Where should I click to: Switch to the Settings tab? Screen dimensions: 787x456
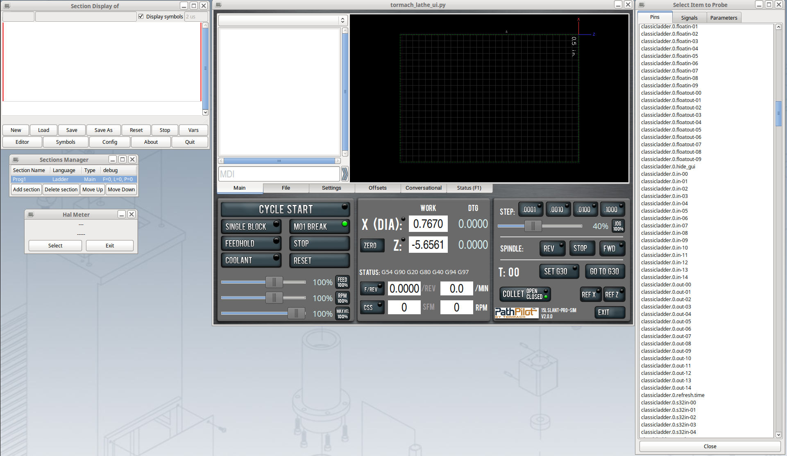(331, 188)
